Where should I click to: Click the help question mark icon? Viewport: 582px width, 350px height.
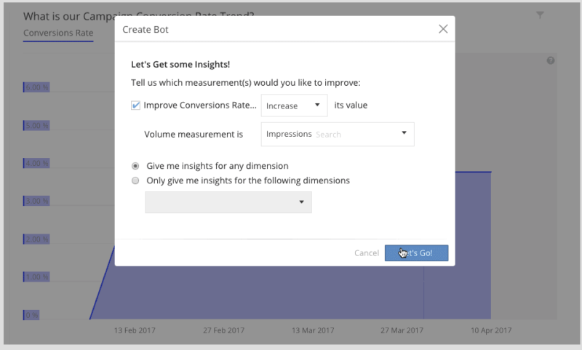pyautogui.click(x=551, y=60)
